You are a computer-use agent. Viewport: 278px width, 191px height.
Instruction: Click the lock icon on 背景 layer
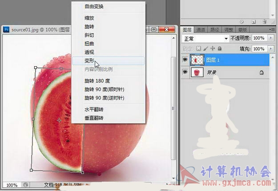261,72
